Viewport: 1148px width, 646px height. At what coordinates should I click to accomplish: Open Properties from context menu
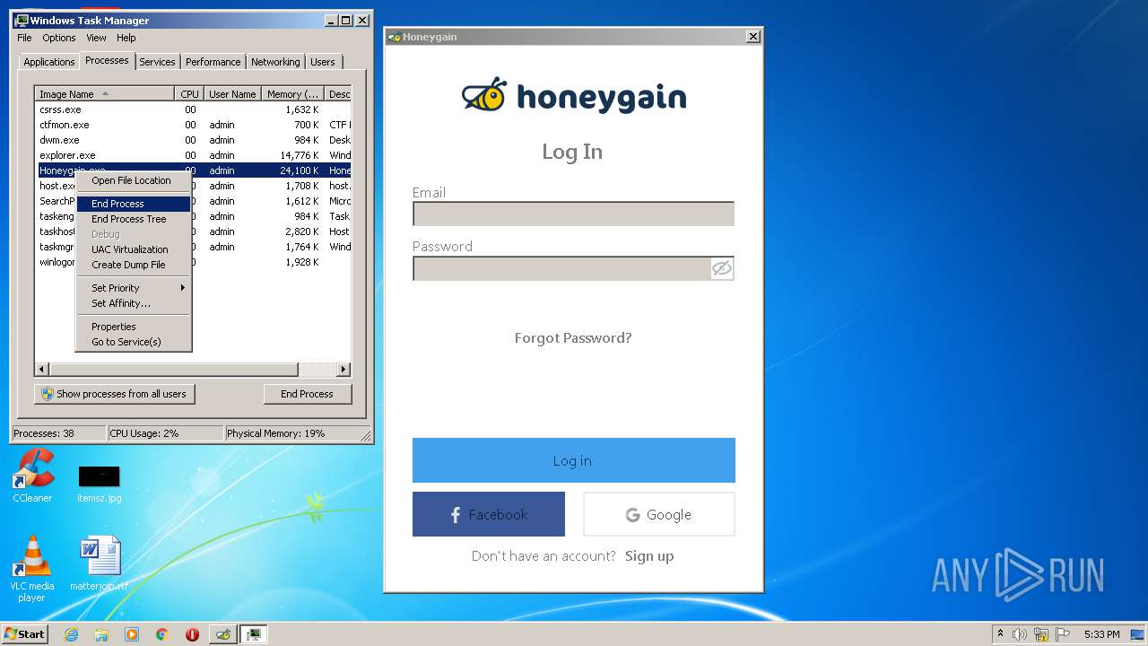[x=134, y=327]
